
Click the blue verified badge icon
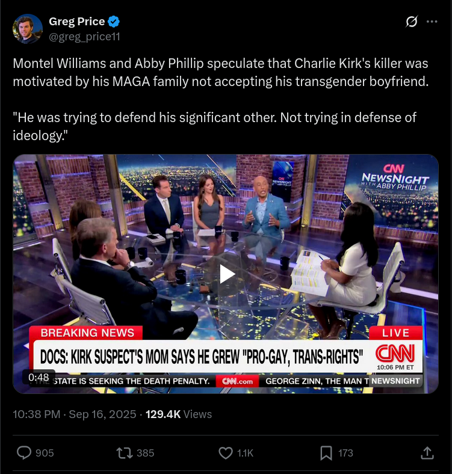click(114, 22)
